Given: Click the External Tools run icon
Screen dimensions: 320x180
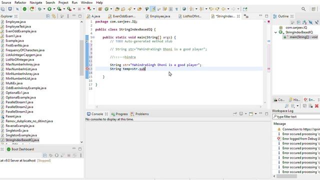Looking at the screenshot, I should (69, 9).
